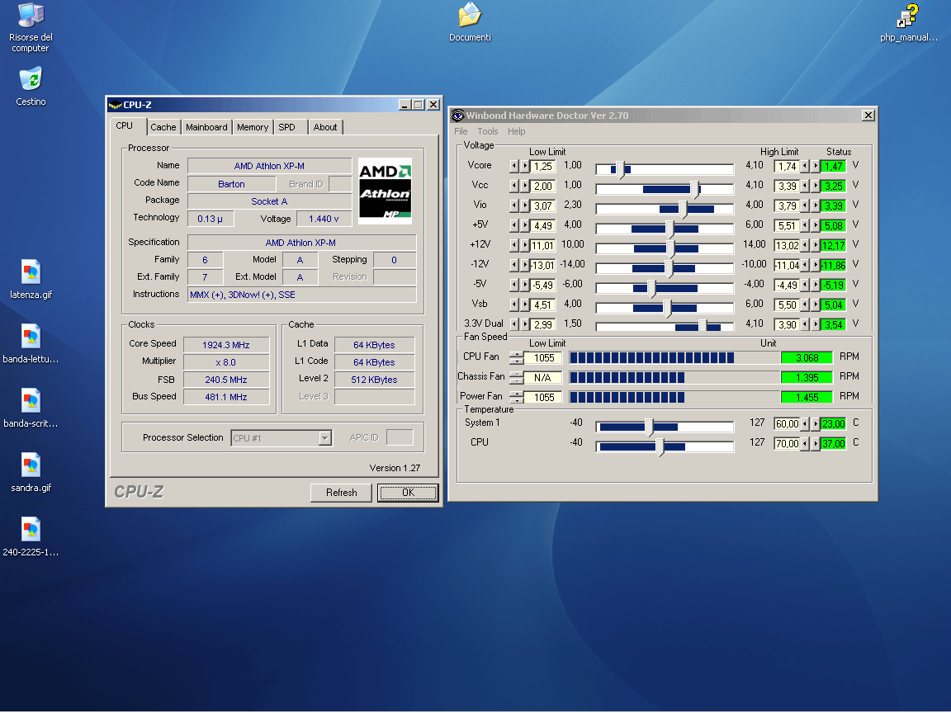Click the Core Speed value 1924.3 MHz

pos(226,345)
